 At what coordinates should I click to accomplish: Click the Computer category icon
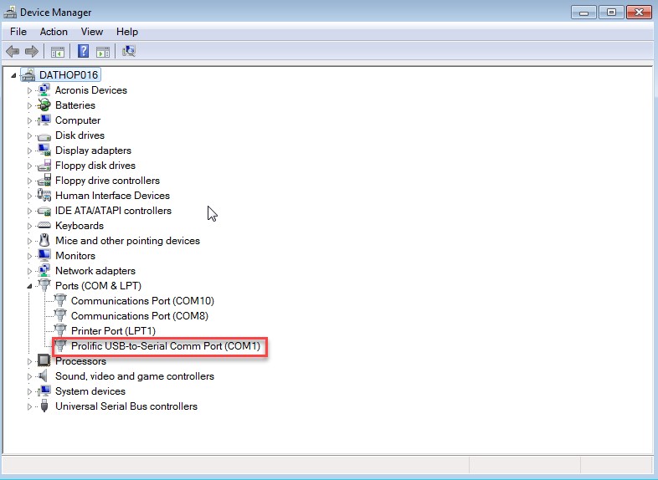pyautogui.click(x=44, y=120)
